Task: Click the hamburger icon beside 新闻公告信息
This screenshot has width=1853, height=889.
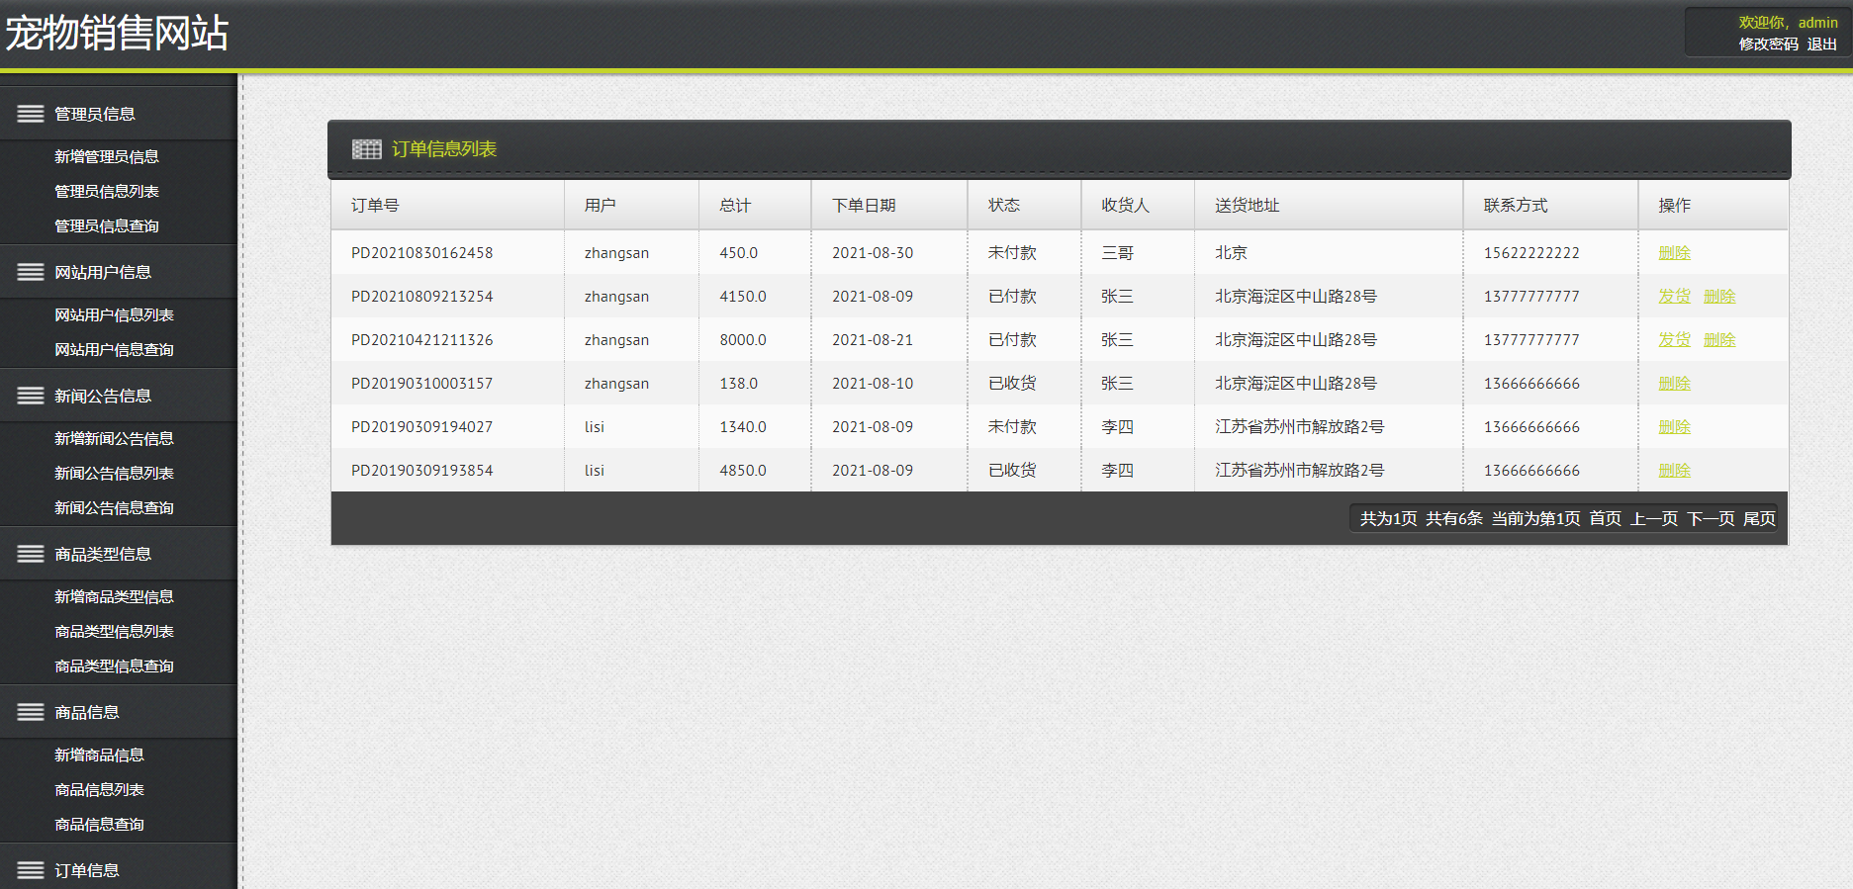Action: point(31,396)
